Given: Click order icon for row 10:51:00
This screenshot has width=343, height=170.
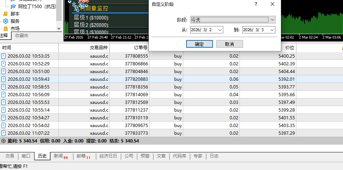Looking at the screenshot, I should [4, 71].
